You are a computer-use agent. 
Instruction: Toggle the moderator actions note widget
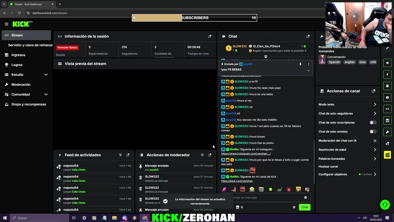click(x=388, y=86)
